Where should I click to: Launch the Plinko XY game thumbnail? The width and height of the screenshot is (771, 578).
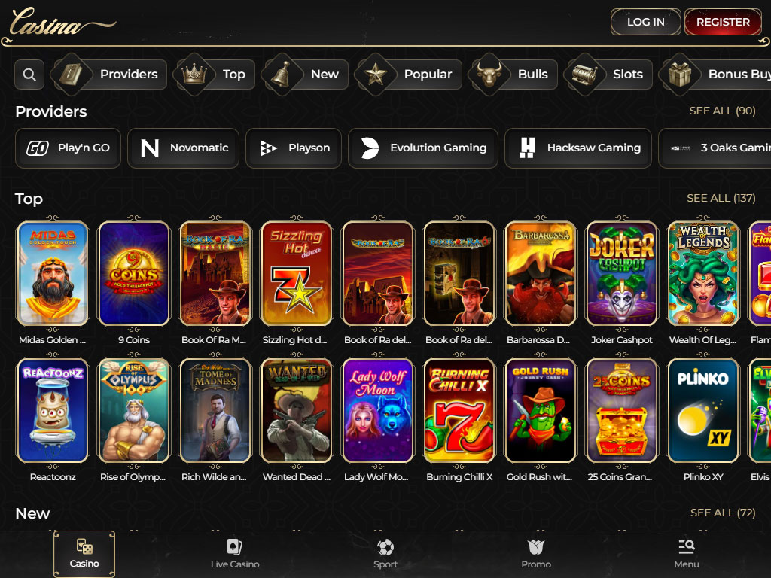(703, 410)
